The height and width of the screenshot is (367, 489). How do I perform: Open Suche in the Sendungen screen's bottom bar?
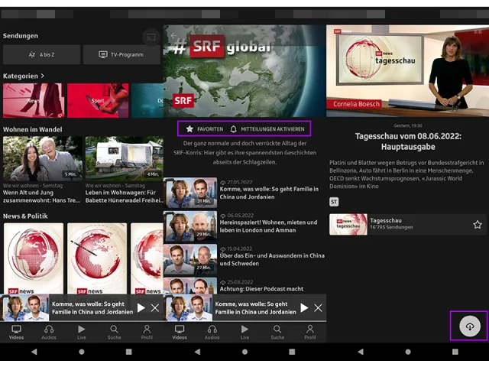pyautogui.click(x=114, y=331)
